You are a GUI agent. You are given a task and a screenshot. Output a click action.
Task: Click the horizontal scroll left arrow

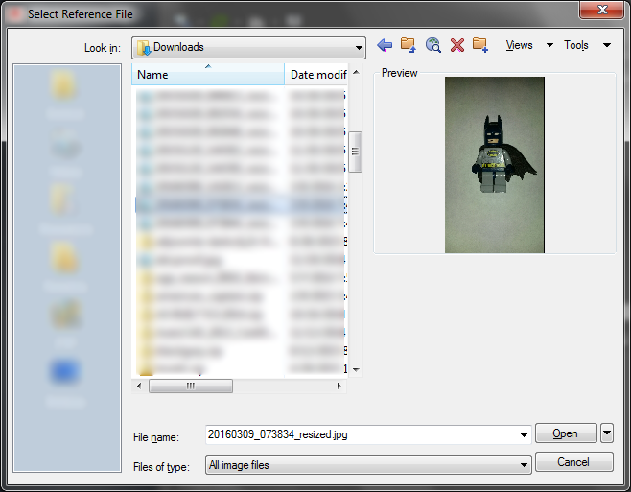pyautogui.click(x=139, y=386)
